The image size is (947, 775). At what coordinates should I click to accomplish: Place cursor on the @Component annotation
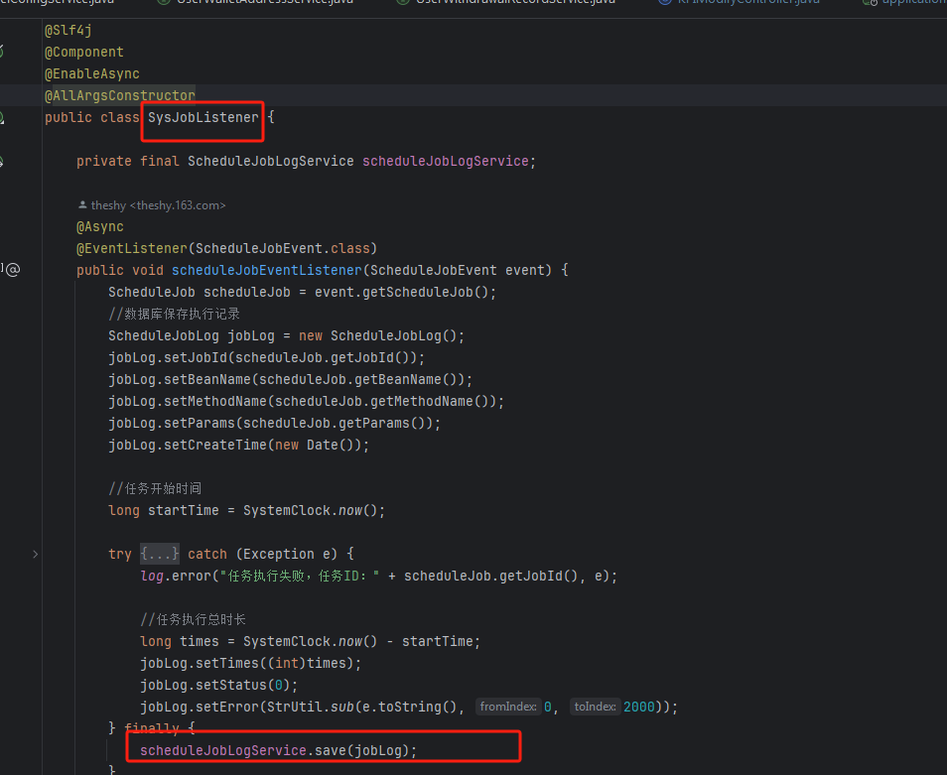pos(84,52)
